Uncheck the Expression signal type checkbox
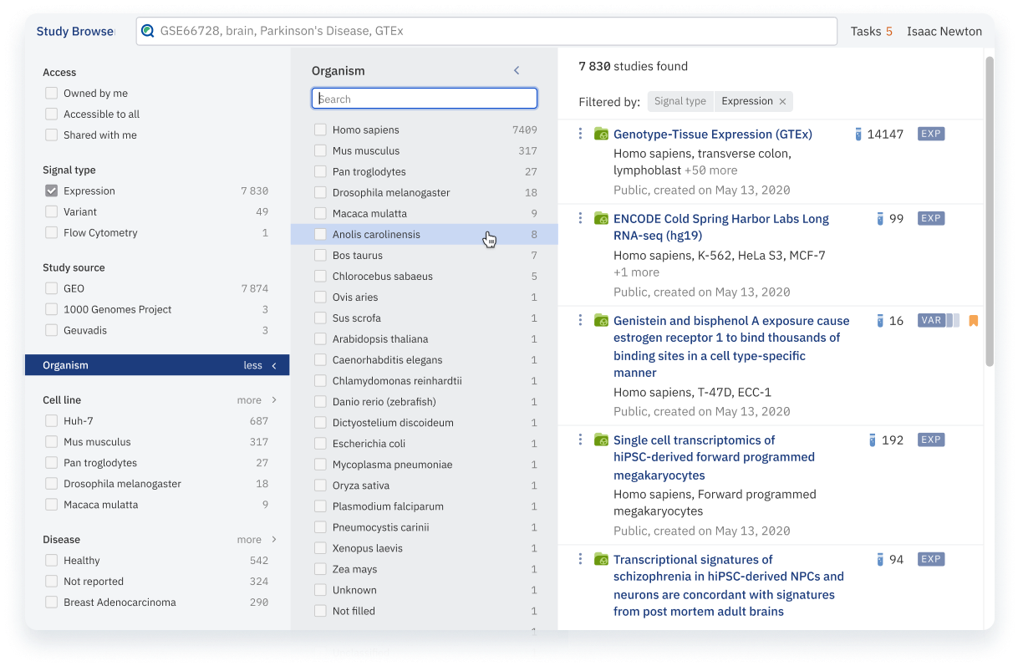Image resolution: width=1018 pixels, height=666 pixels. pyautogui.click(x=52, y=191)
